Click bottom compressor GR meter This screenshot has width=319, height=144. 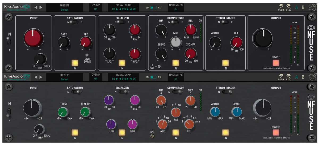click(x=200, y=102)
